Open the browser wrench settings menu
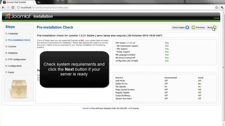Image resolution: width=225 pixels, height=126 pixels. click(x=222, y=7)
